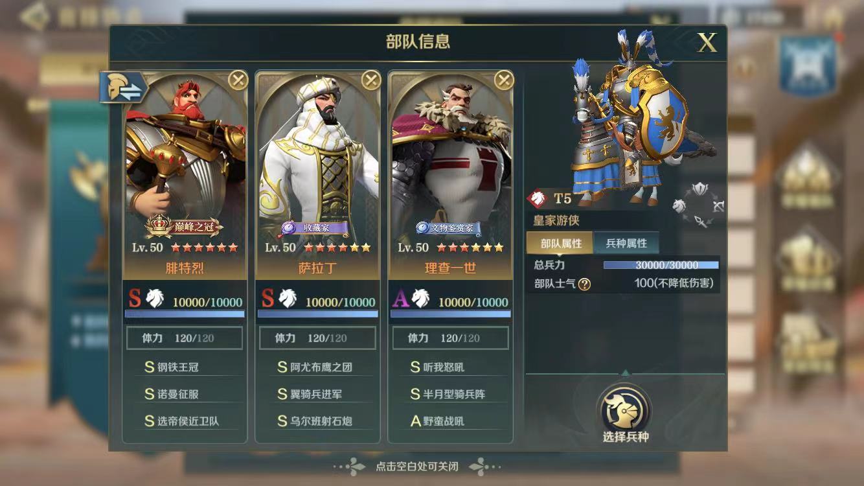Remove 萨拉丁 using the X icon
The image size is (864, 486).
[370, 80]
